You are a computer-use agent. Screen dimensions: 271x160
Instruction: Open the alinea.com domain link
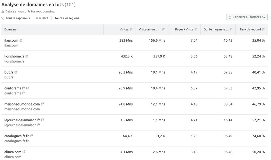[x=13, y=152]
